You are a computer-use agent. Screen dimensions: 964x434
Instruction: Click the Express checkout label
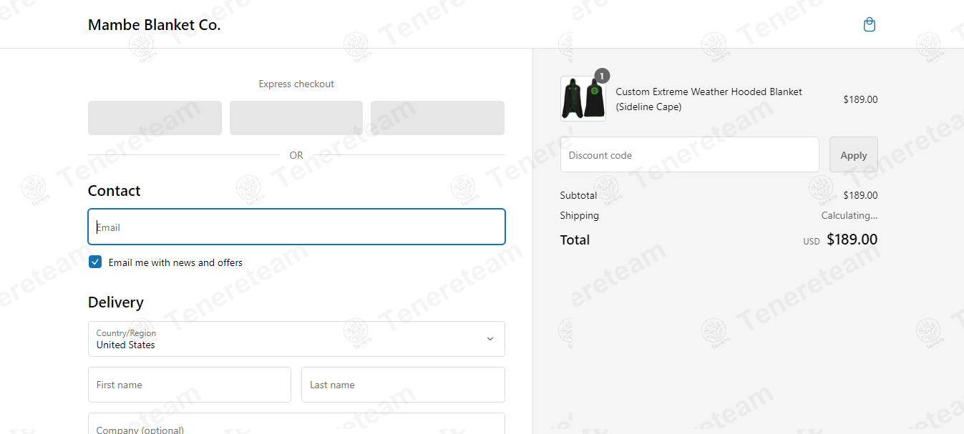click(296, 84)
